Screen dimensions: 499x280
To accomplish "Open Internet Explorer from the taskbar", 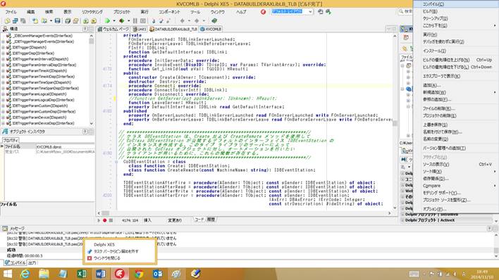I will click(25, 274).
